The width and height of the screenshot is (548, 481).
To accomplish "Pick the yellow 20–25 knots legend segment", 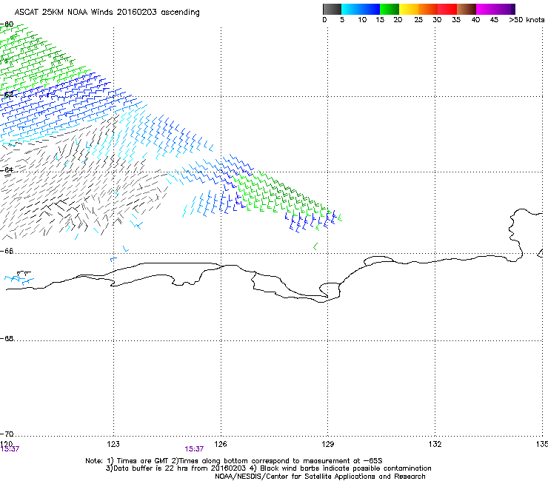I will [409, 9].
